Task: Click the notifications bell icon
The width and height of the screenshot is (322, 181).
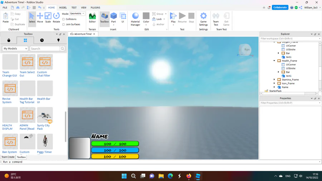Action: tap(269, 8)
